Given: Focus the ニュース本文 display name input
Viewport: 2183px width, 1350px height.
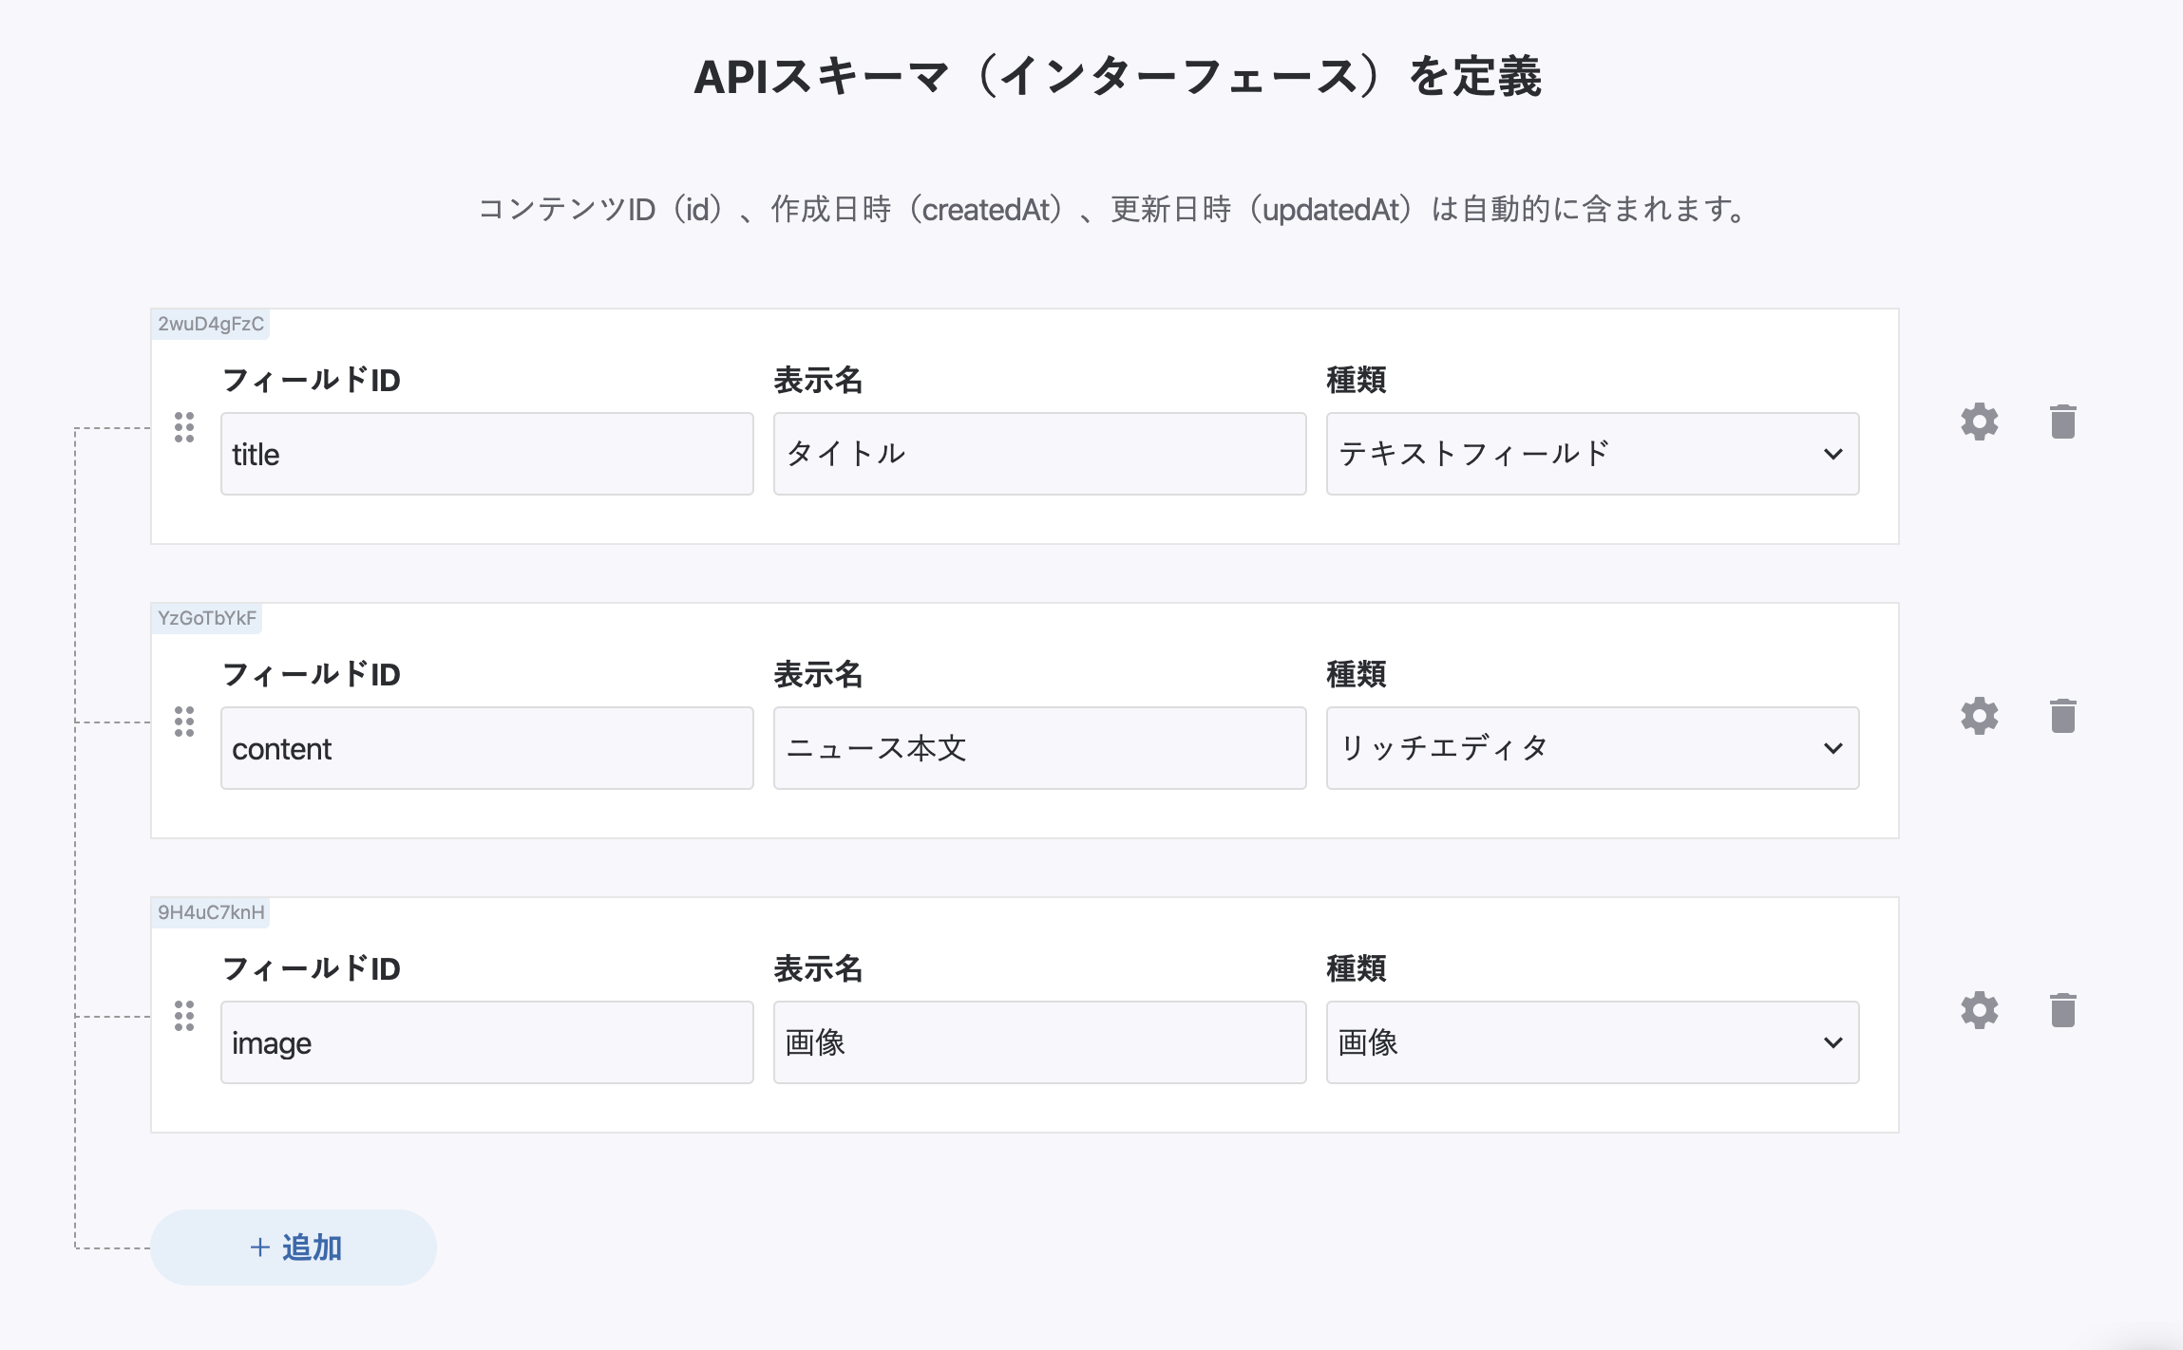Looking at the screenshot, I should coord(1039,748).
